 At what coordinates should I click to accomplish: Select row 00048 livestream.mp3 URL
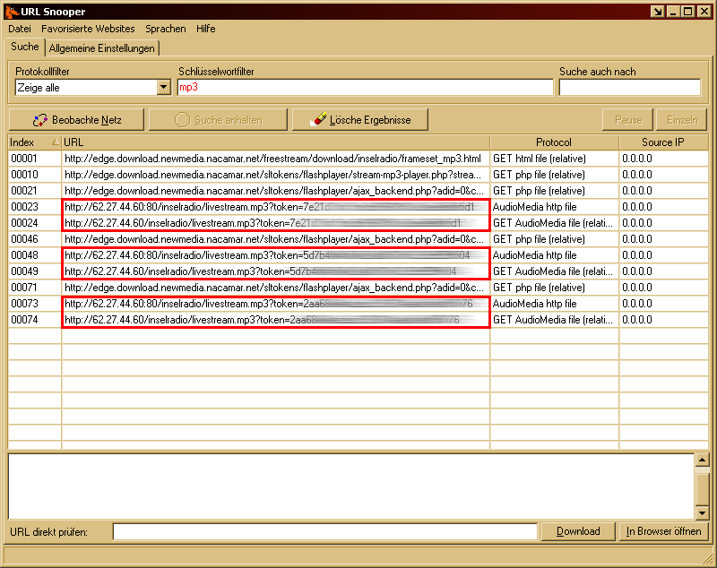(x=276, y=255)
